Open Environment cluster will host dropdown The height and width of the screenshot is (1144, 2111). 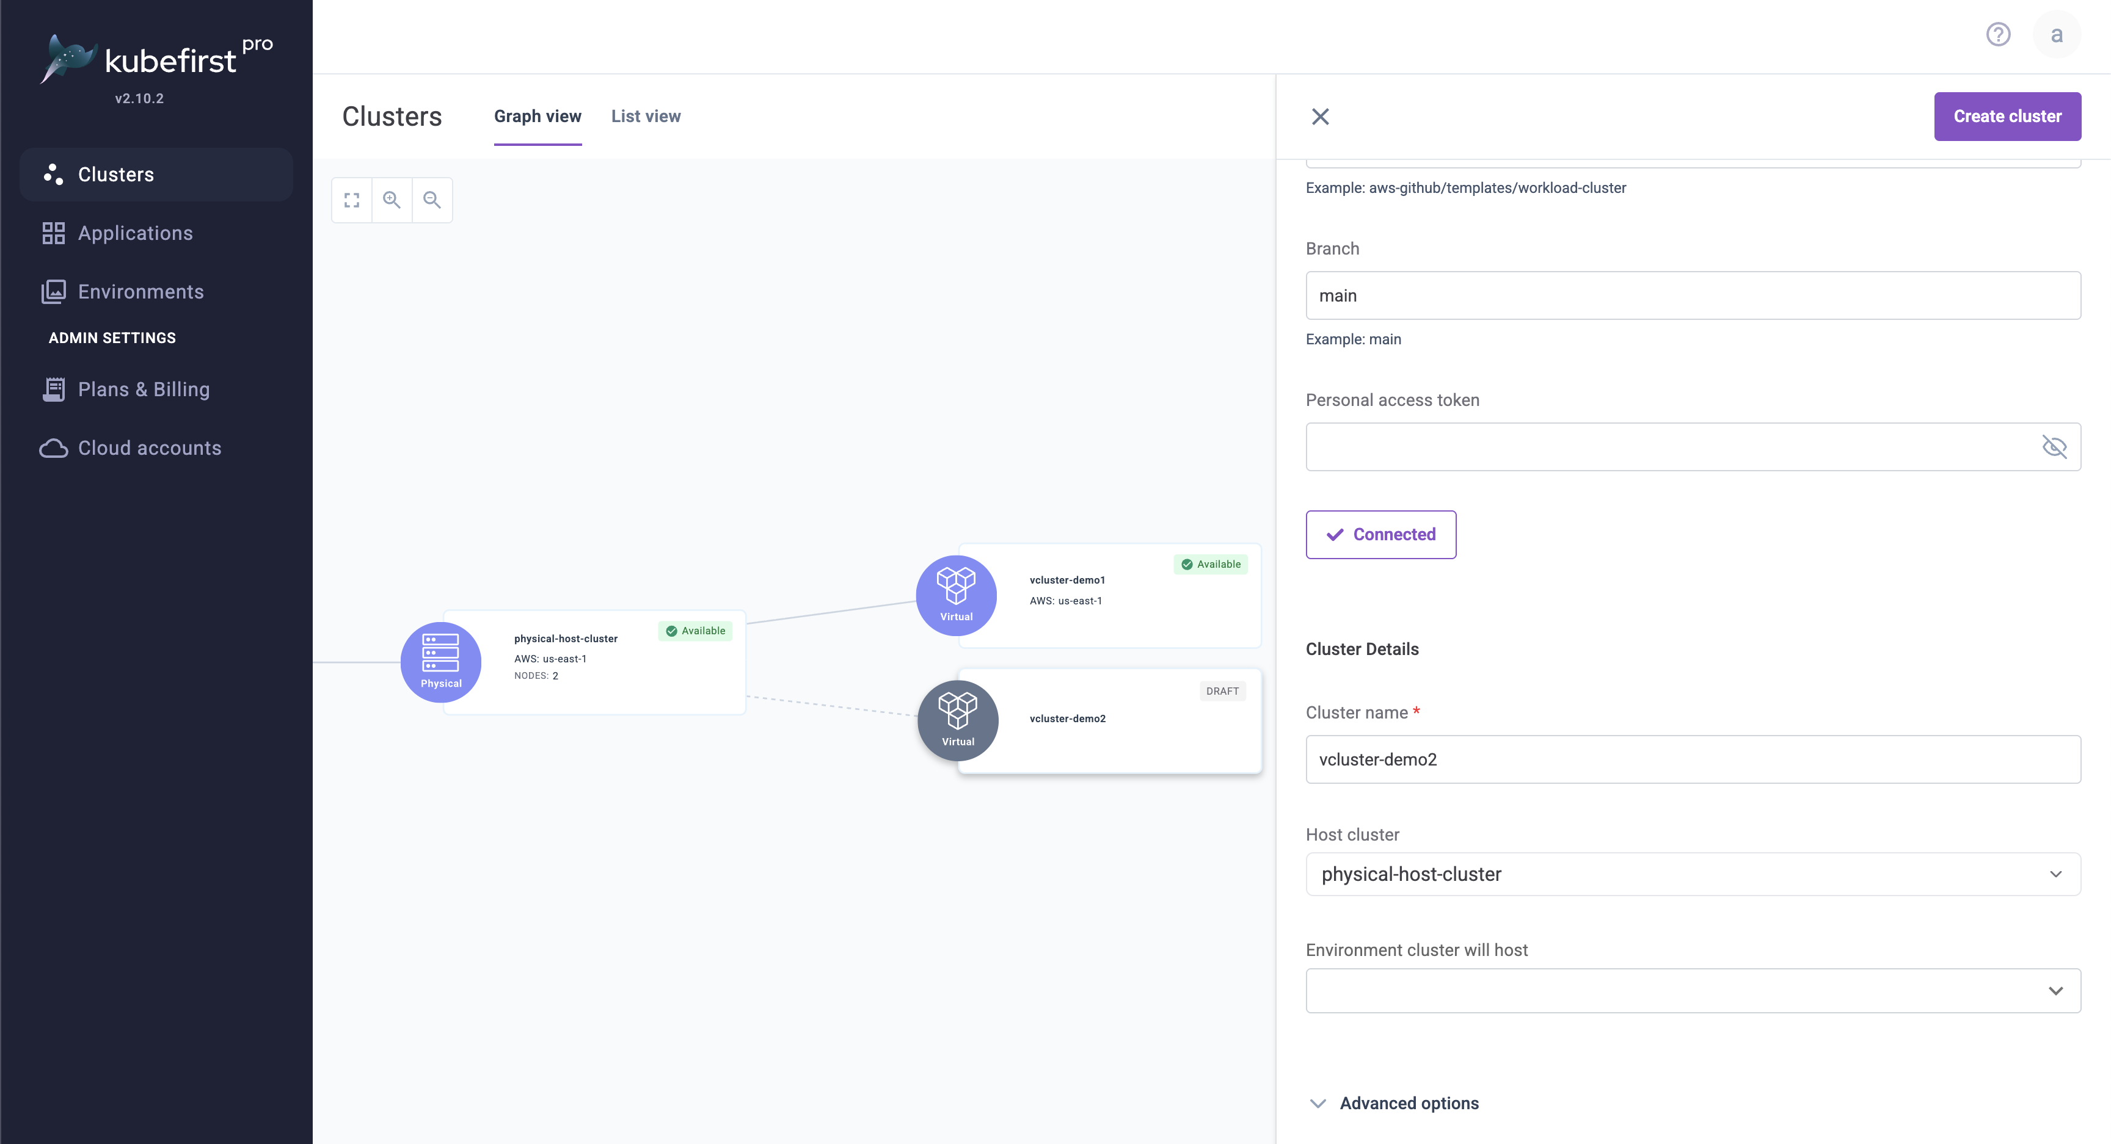[x=1692, y=990]
